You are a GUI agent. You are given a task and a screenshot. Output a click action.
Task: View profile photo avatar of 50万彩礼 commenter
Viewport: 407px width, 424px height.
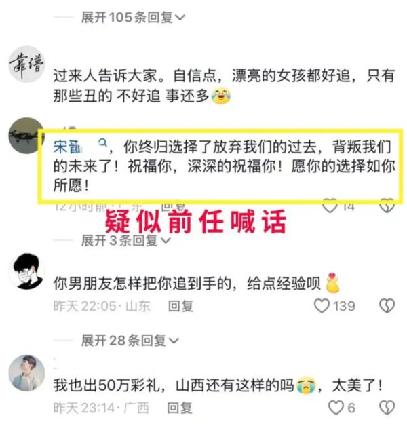point(26,373)
